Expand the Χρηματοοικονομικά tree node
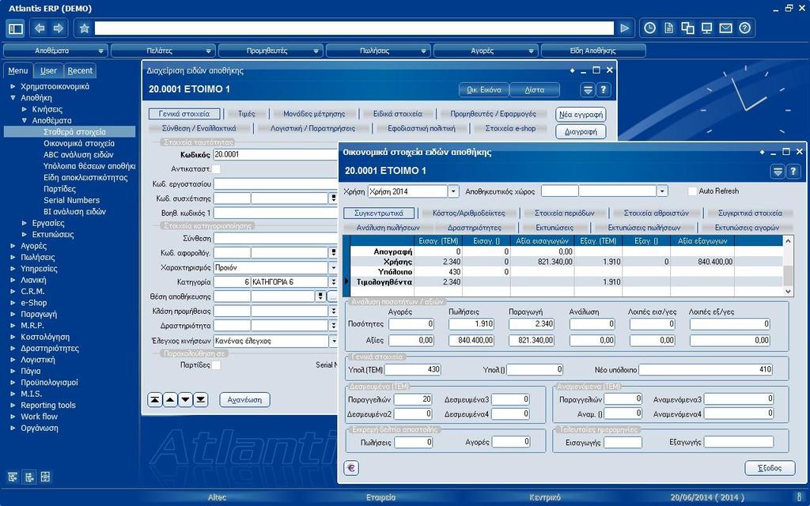Screen dimensions: 810x506 pos(13,86)
